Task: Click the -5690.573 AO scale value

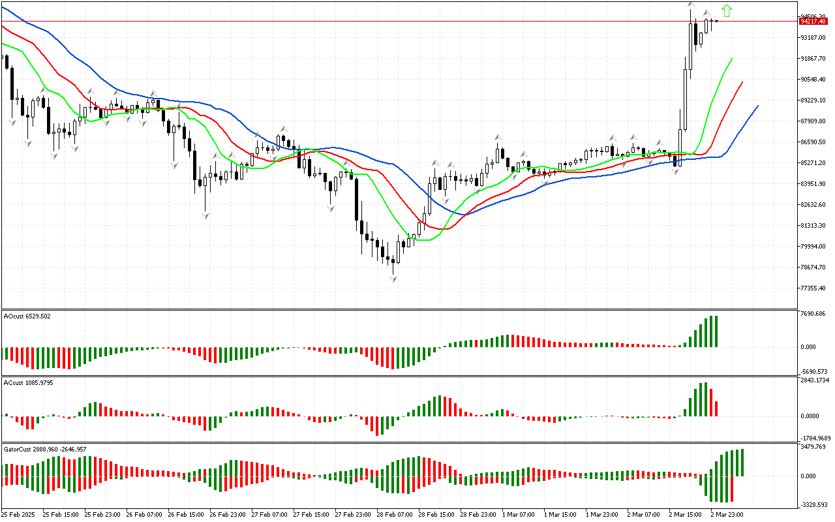Action: point(813,371)
